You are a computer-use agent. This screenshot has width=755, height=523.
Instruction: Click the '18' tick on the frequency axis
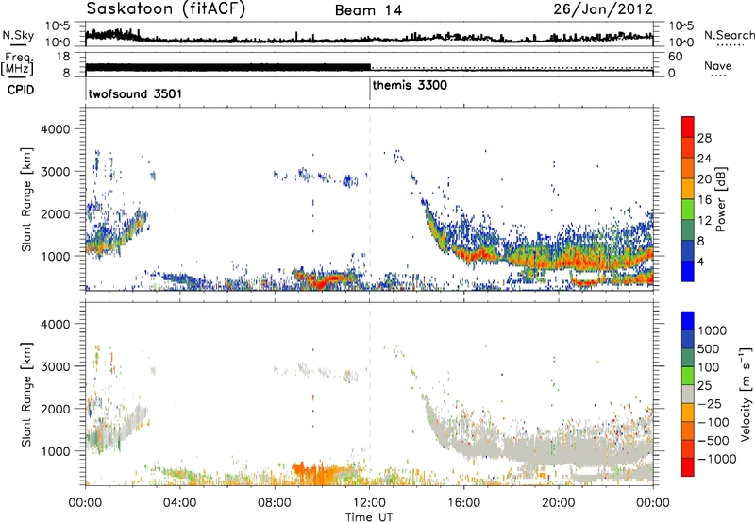coord(63,57)
